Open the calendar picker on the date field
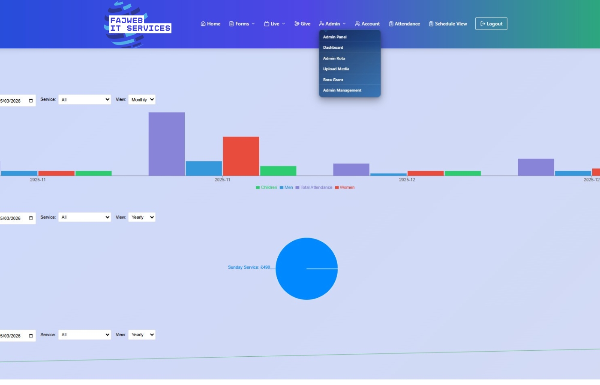600x385 pixels. coord(30,100)
